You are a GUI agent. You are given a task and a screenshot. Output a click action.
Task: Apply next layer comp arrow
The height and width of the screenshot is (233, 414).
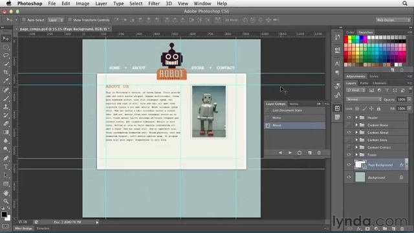290,153
